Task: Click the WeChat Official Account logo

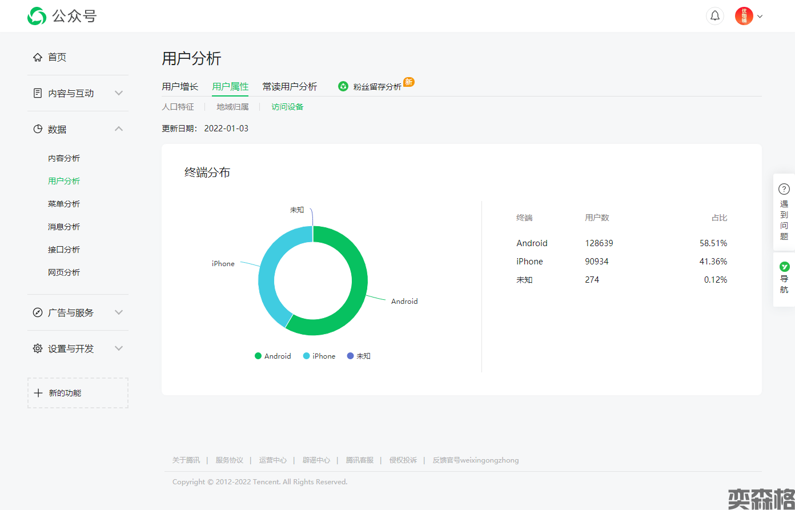Action: (x=37, y=16)
